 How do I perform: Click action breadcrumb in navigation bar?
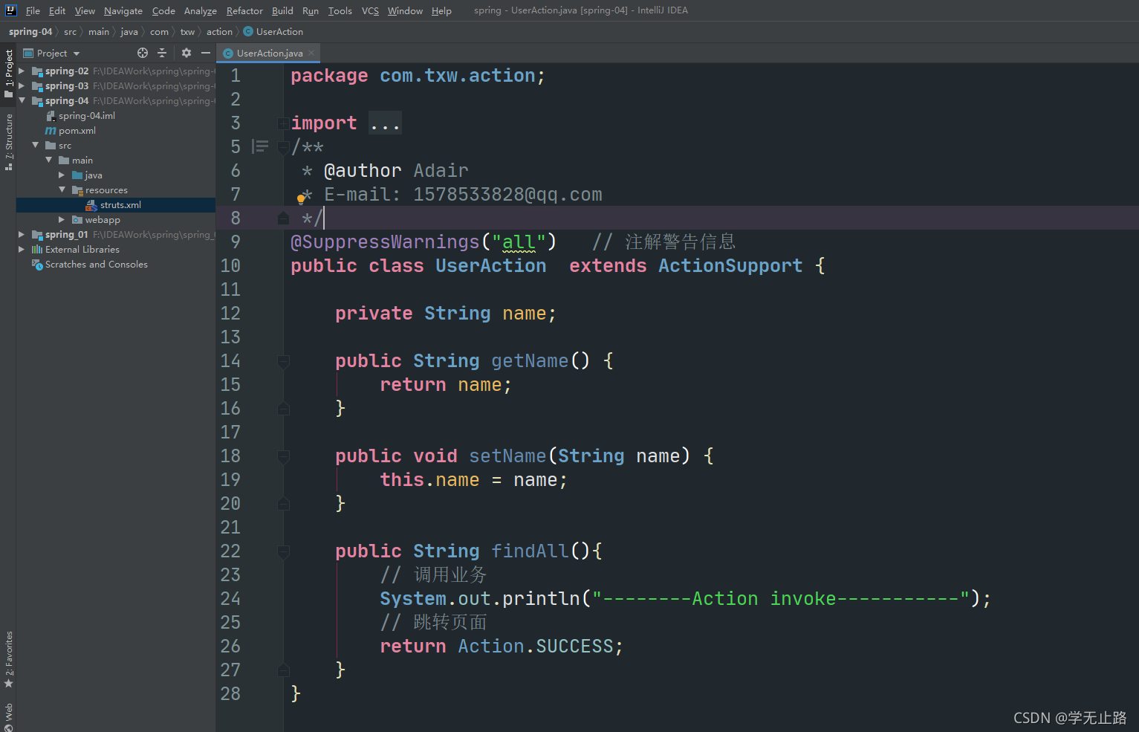tap(219, 31)
